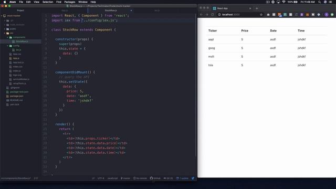Open the Selection menu

pos(48,2)
